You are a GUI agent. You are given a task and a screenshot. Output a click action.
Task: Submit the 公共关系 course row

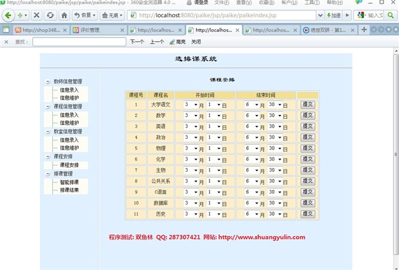(x=308, y=181)
